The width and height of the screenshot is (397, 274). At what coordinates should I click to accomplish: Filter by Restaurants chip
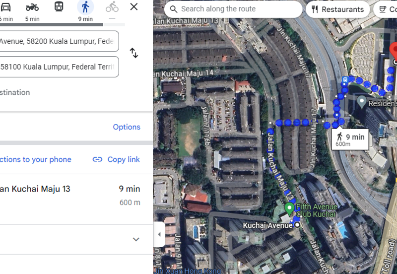337,9
